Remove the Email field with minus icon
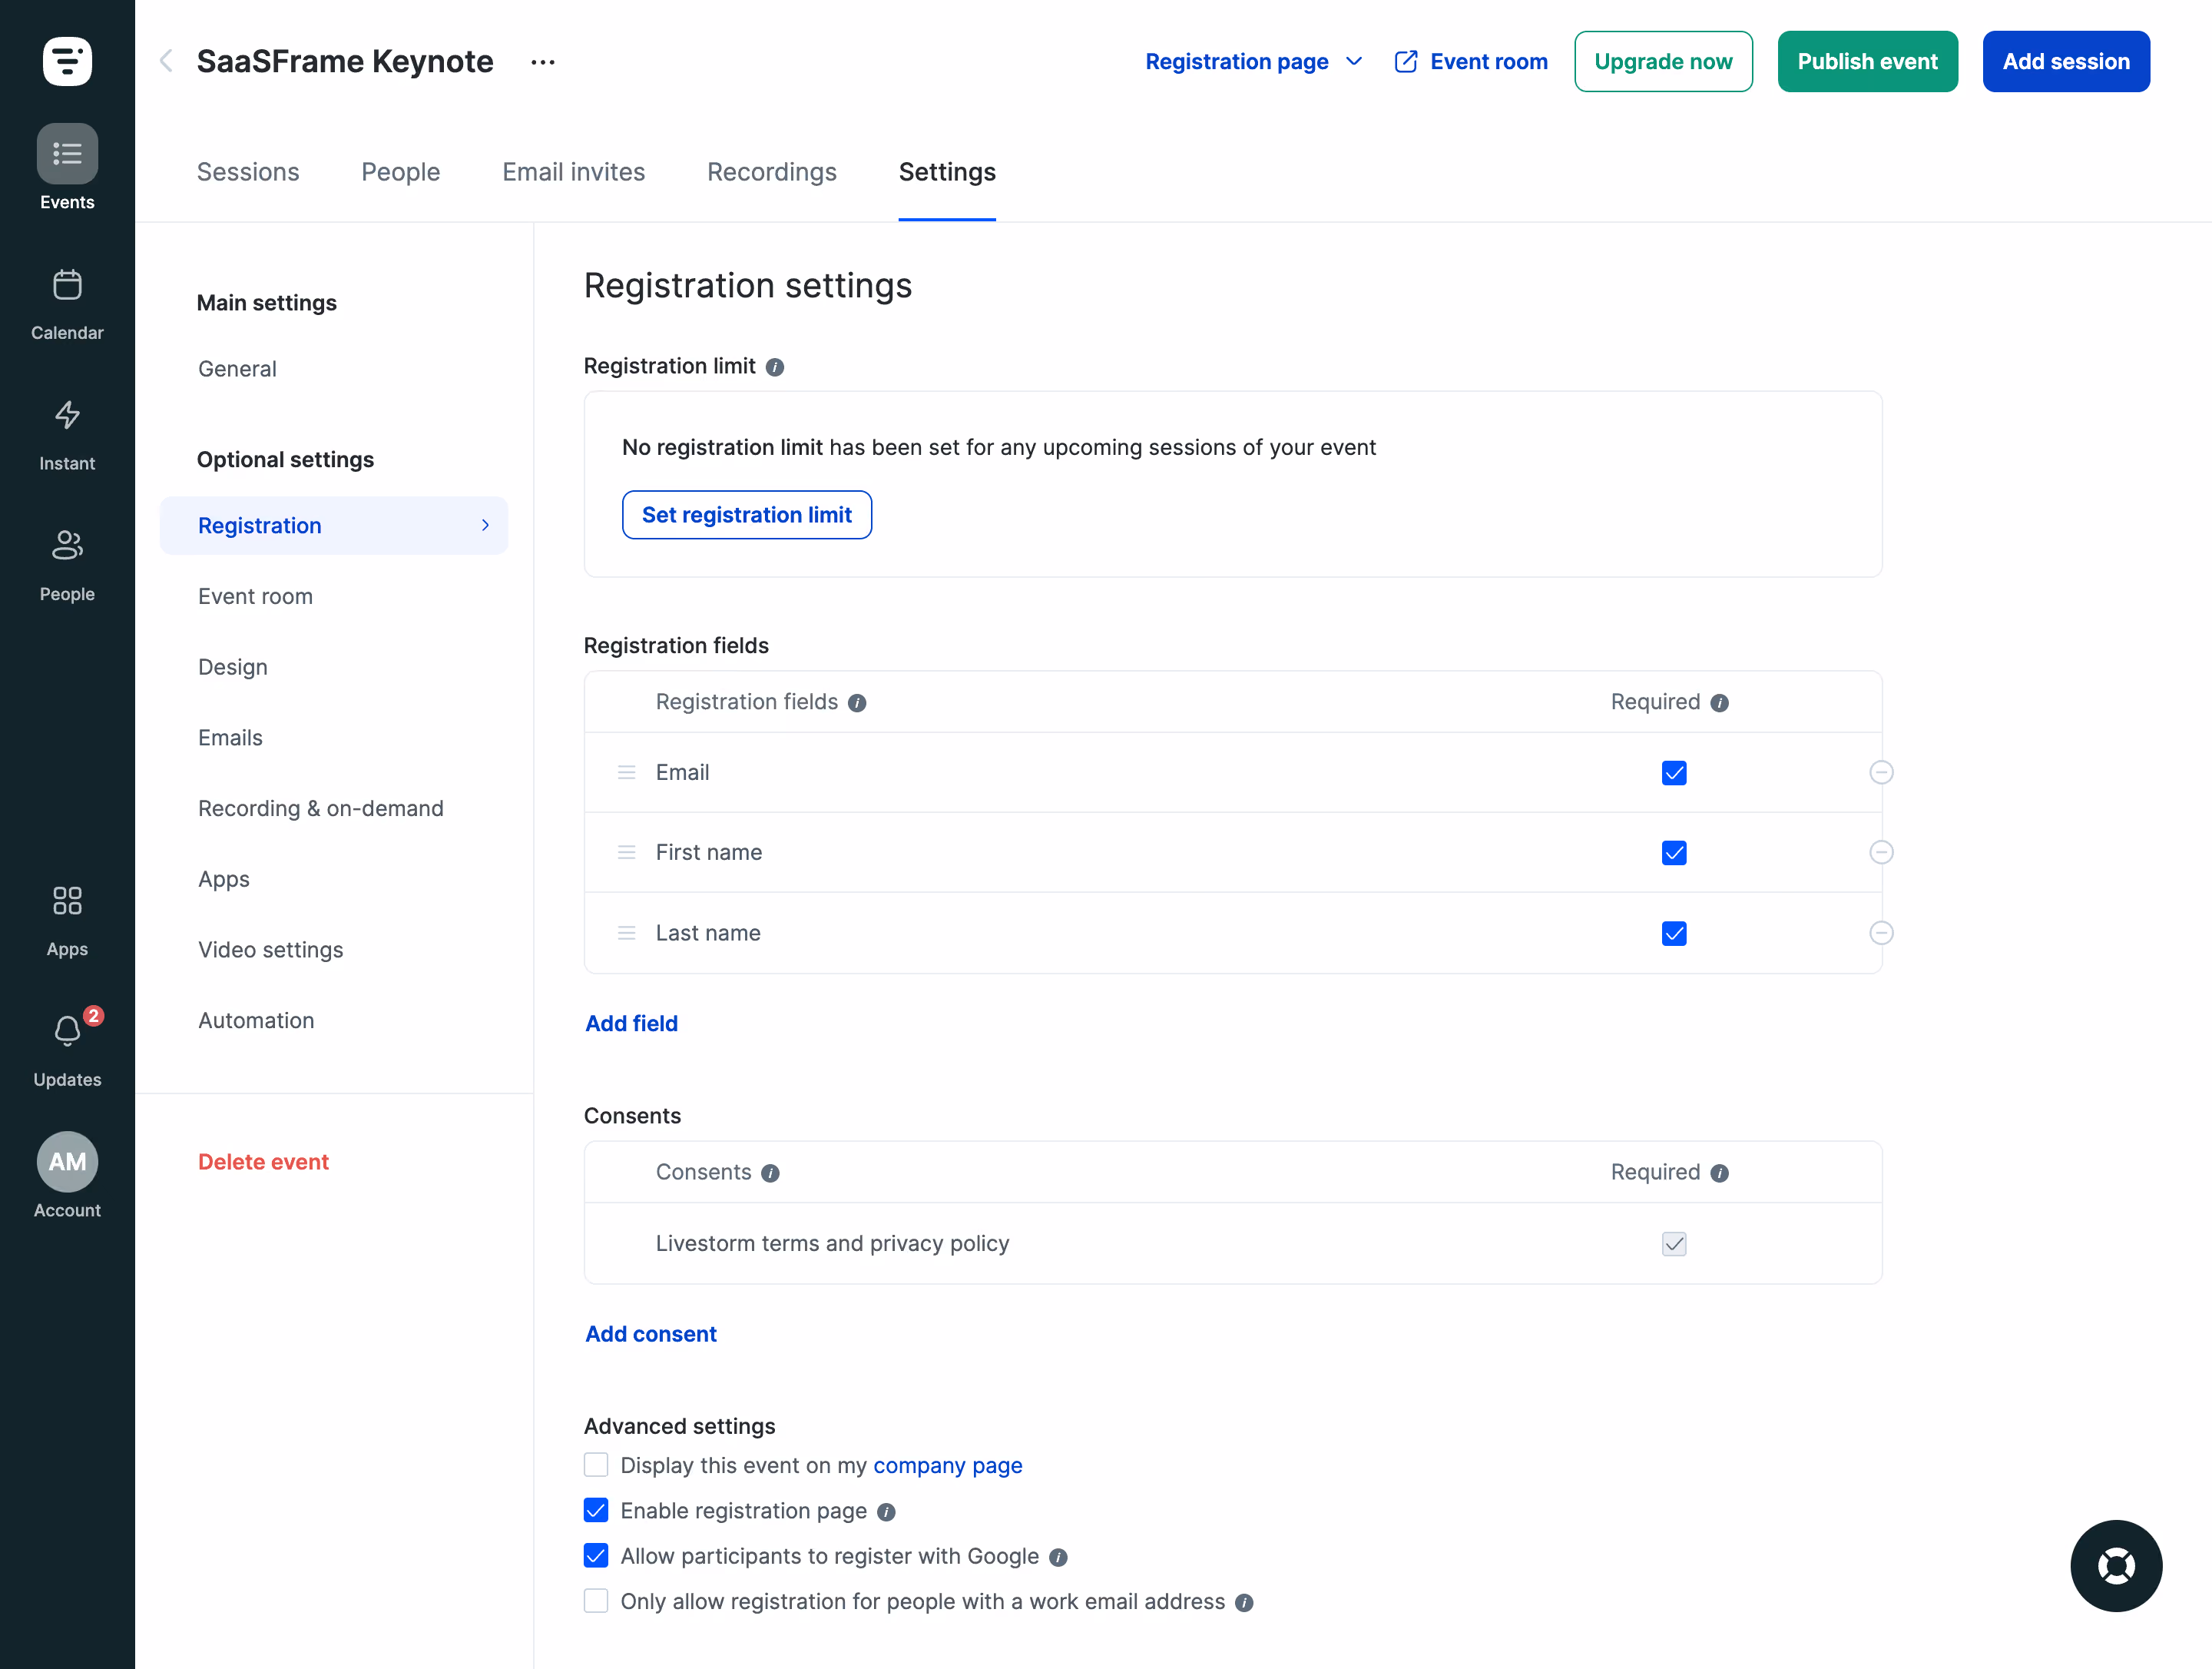Viewport: 2212px width, 1669px height. (1881, 772)
